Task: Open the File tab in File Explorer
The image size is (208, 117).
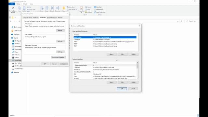Action: [x=12, y=4]
